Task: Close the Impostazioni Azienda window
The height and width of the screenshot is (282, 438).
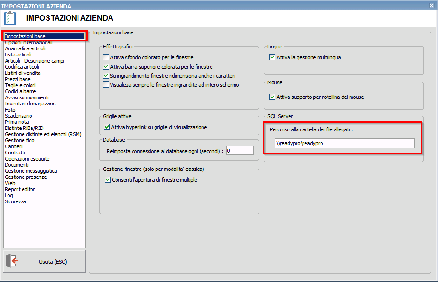Action: pyautogui.click(x=431, y=6)
